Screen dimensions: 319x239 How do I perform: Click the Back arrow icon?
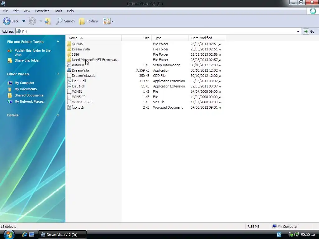7,21
